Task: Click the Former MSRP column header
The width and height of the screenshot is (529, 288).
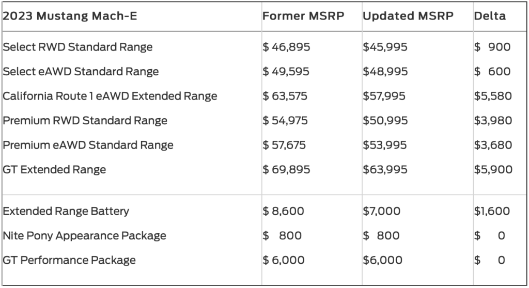Action: pos(303,16)
